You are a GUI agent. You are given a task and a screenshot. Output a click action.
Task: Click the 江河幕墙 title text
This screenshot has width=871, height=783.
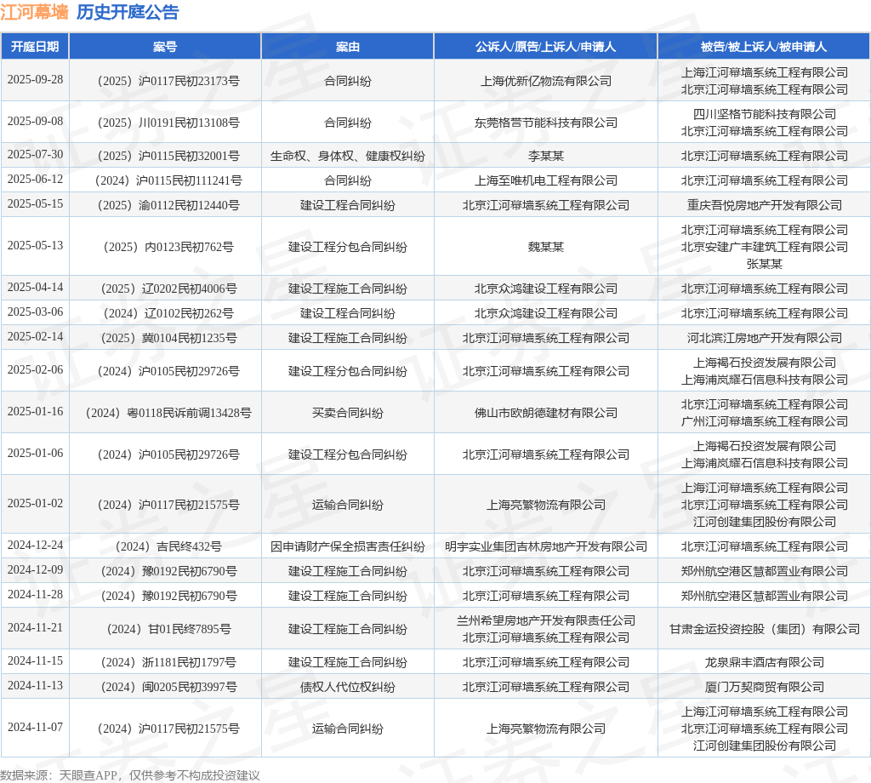(x=34, y=12)
